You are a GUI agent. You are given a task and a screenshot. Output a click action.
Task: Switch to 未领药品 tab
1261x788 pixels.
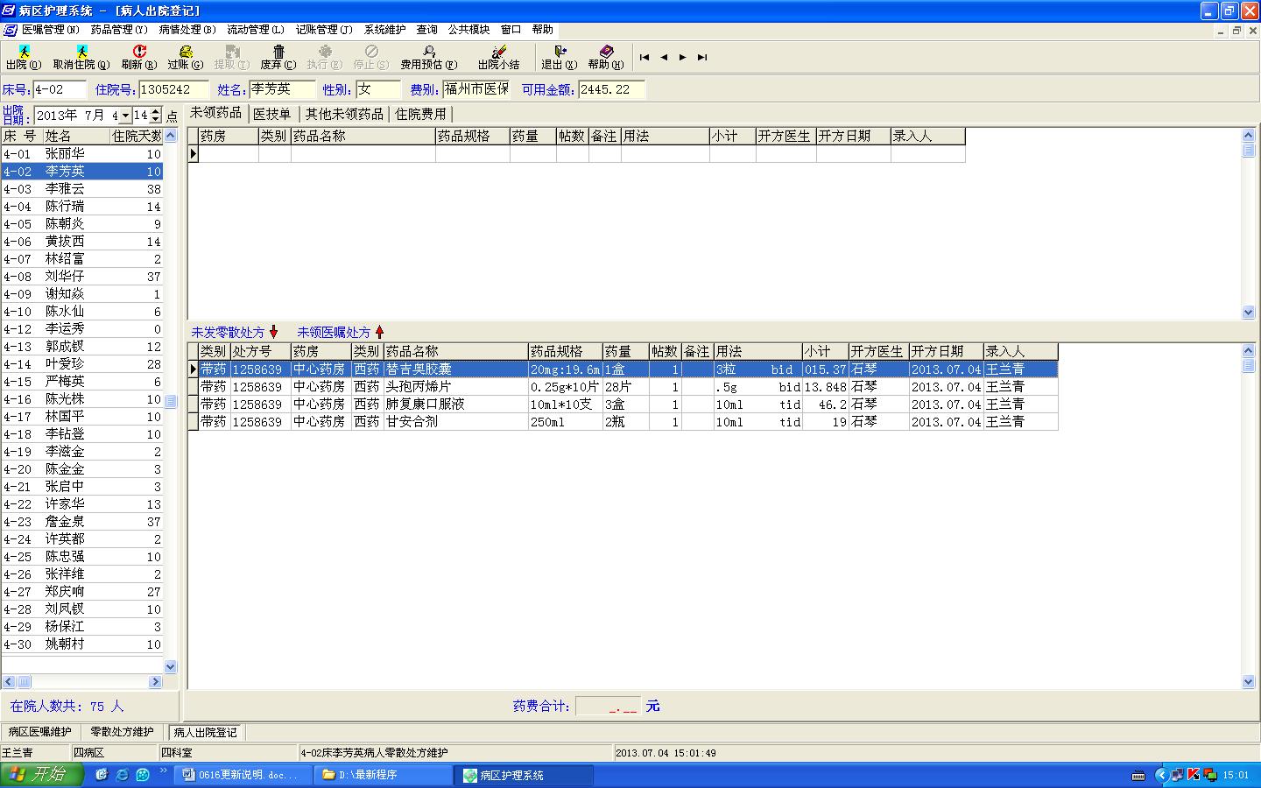tap(216, 114)
